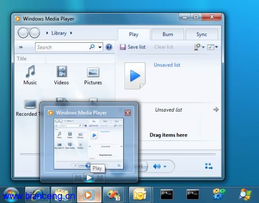
Task: Open the Windows flag magnifier taskbar icon
Action: [x=246, y=194]
